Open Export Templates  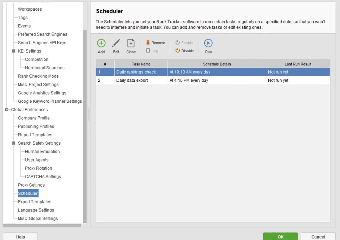(x=35, y=202)
